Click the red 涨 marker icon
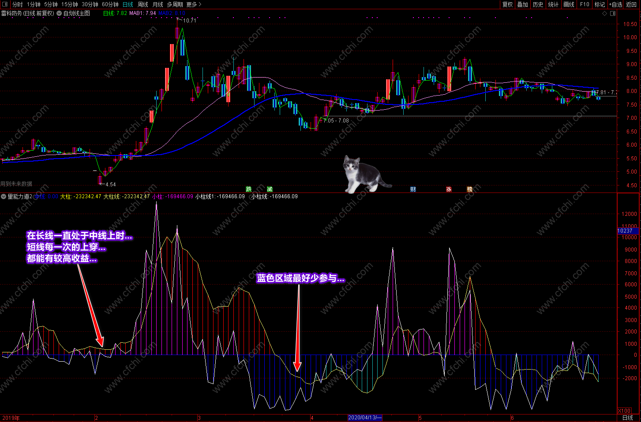The image size is (641, 422). 449,189
